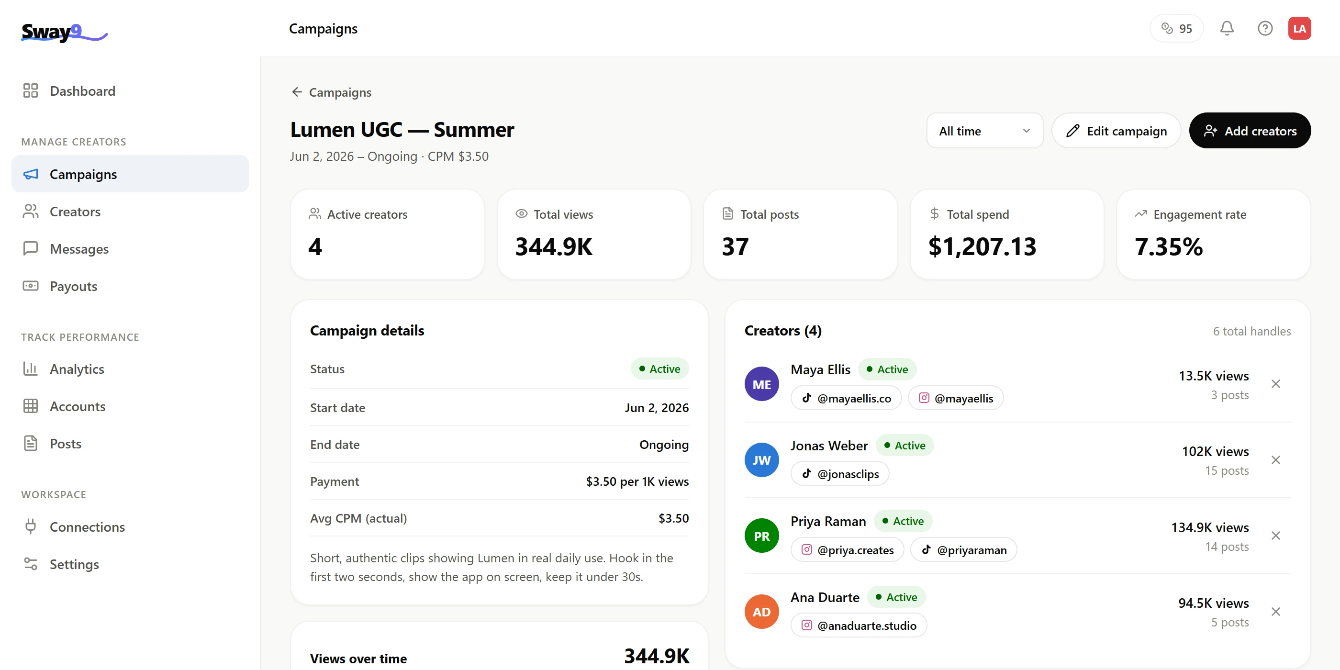Open Settings in the sidebar

click(x=130, y=564)
